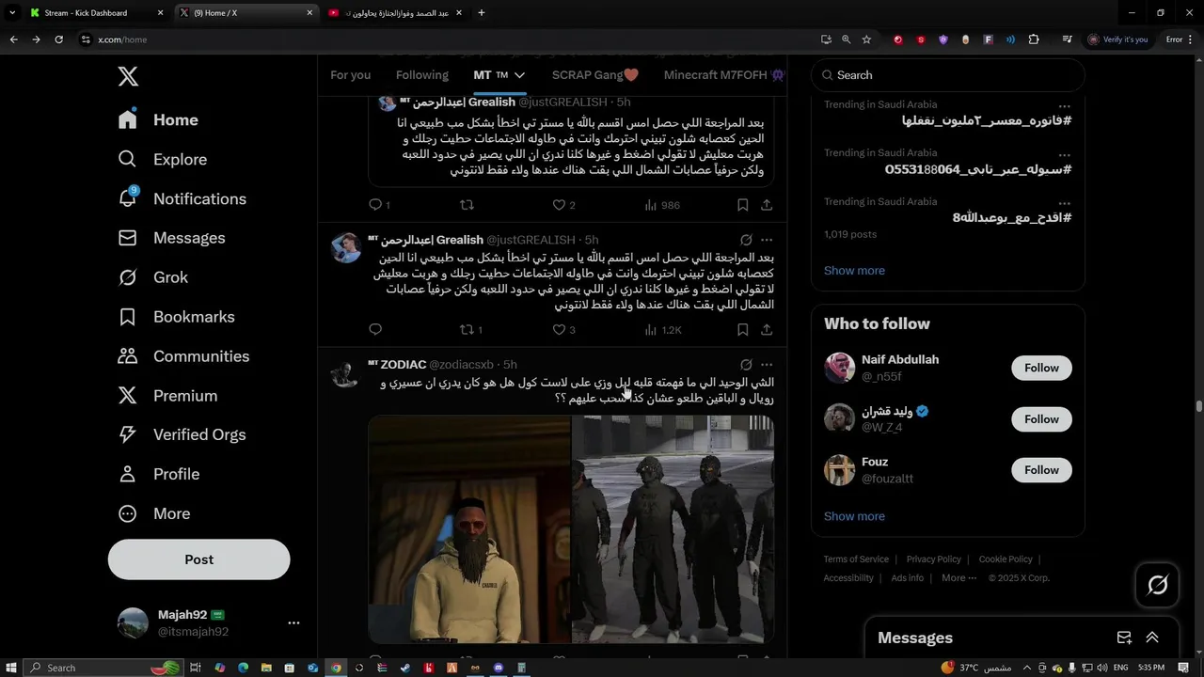This screenshot has height=677, width=1204.
Task: Open Bookmarks in the sidebar
Action: click(176, 317)
